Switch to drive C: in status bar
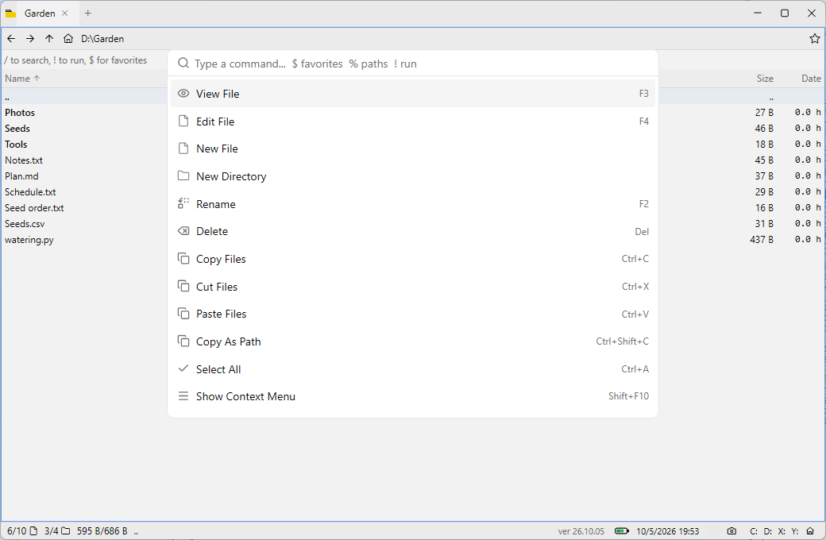Viewport: 826px width, 540px height. coord(754,531)
